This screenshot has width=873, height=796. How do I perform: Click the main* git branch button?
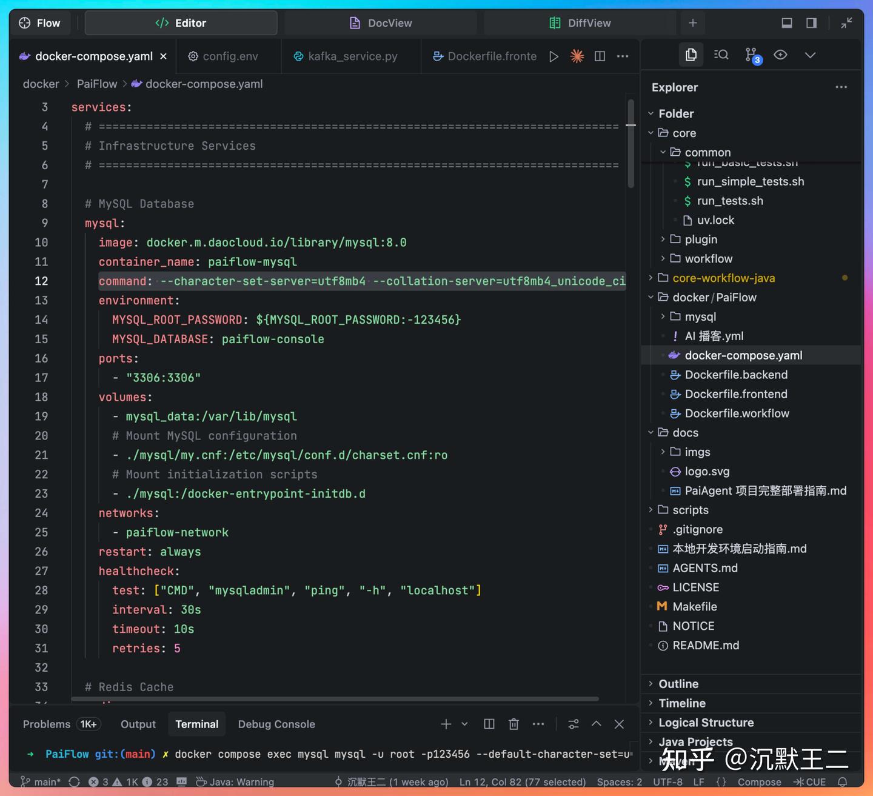[x=41, y=782]
